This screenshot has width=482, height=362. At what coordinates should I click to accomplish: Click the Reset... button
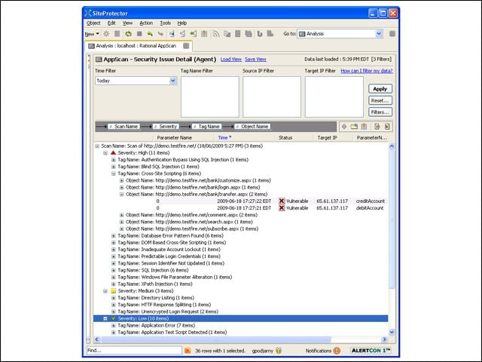tap(380, 100)
